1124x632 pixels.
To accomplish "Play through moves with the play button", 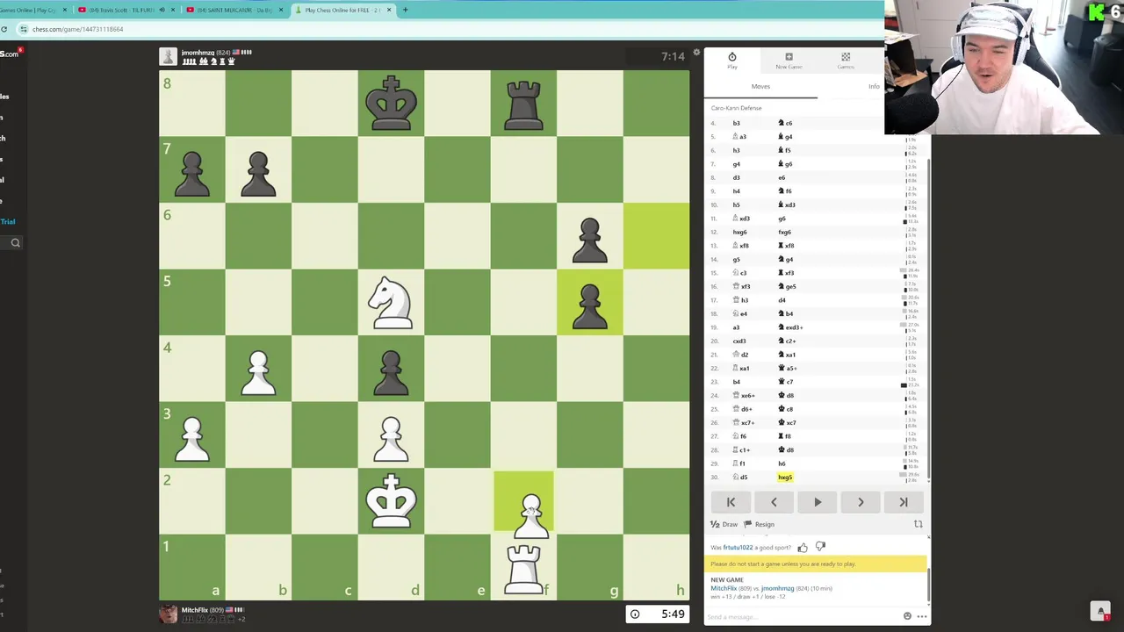I will 817,502.
